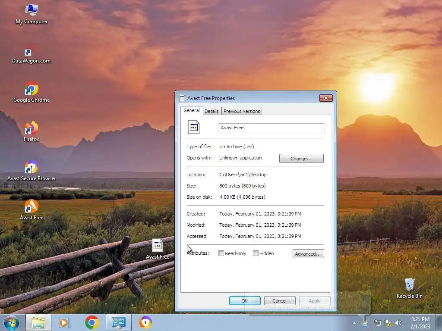Click the Change... button for Opens with

[301, 159]
